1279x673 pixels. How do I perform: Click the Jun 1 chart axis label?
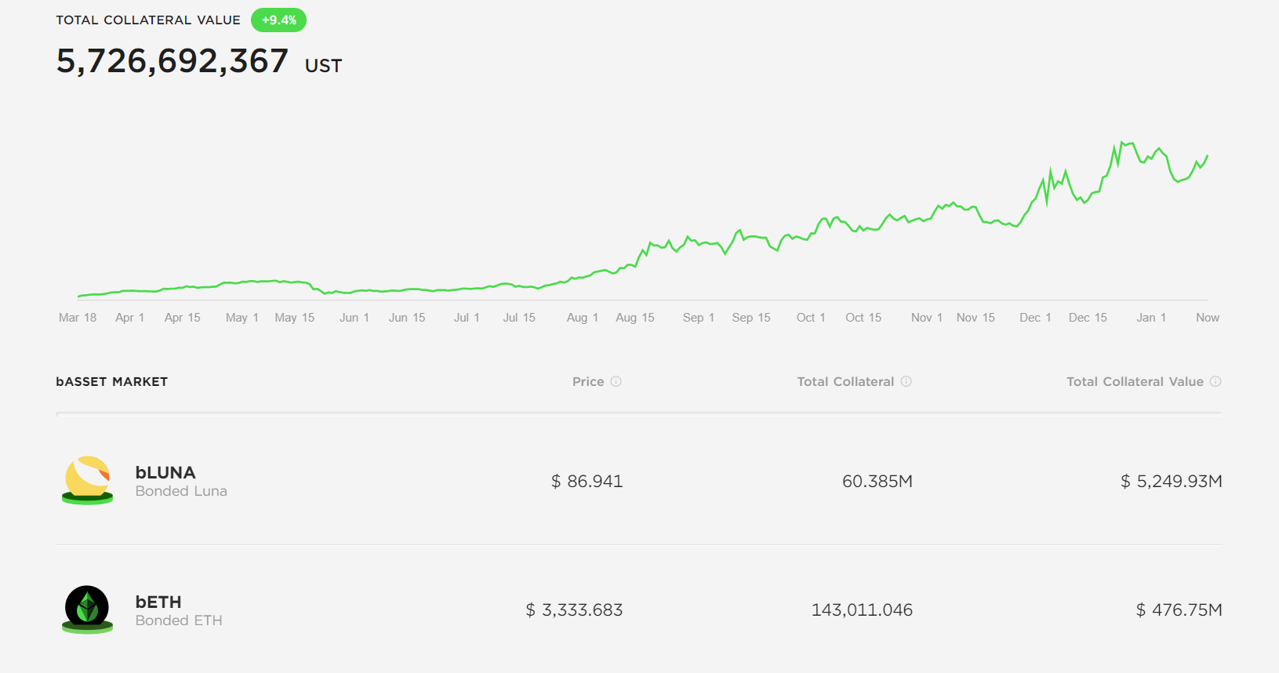click(x=354, y=318)
